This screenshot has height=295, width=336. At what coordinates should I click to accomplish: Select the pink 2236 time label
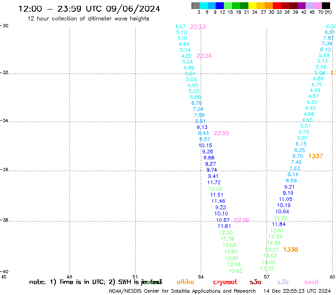pos(241,220)
